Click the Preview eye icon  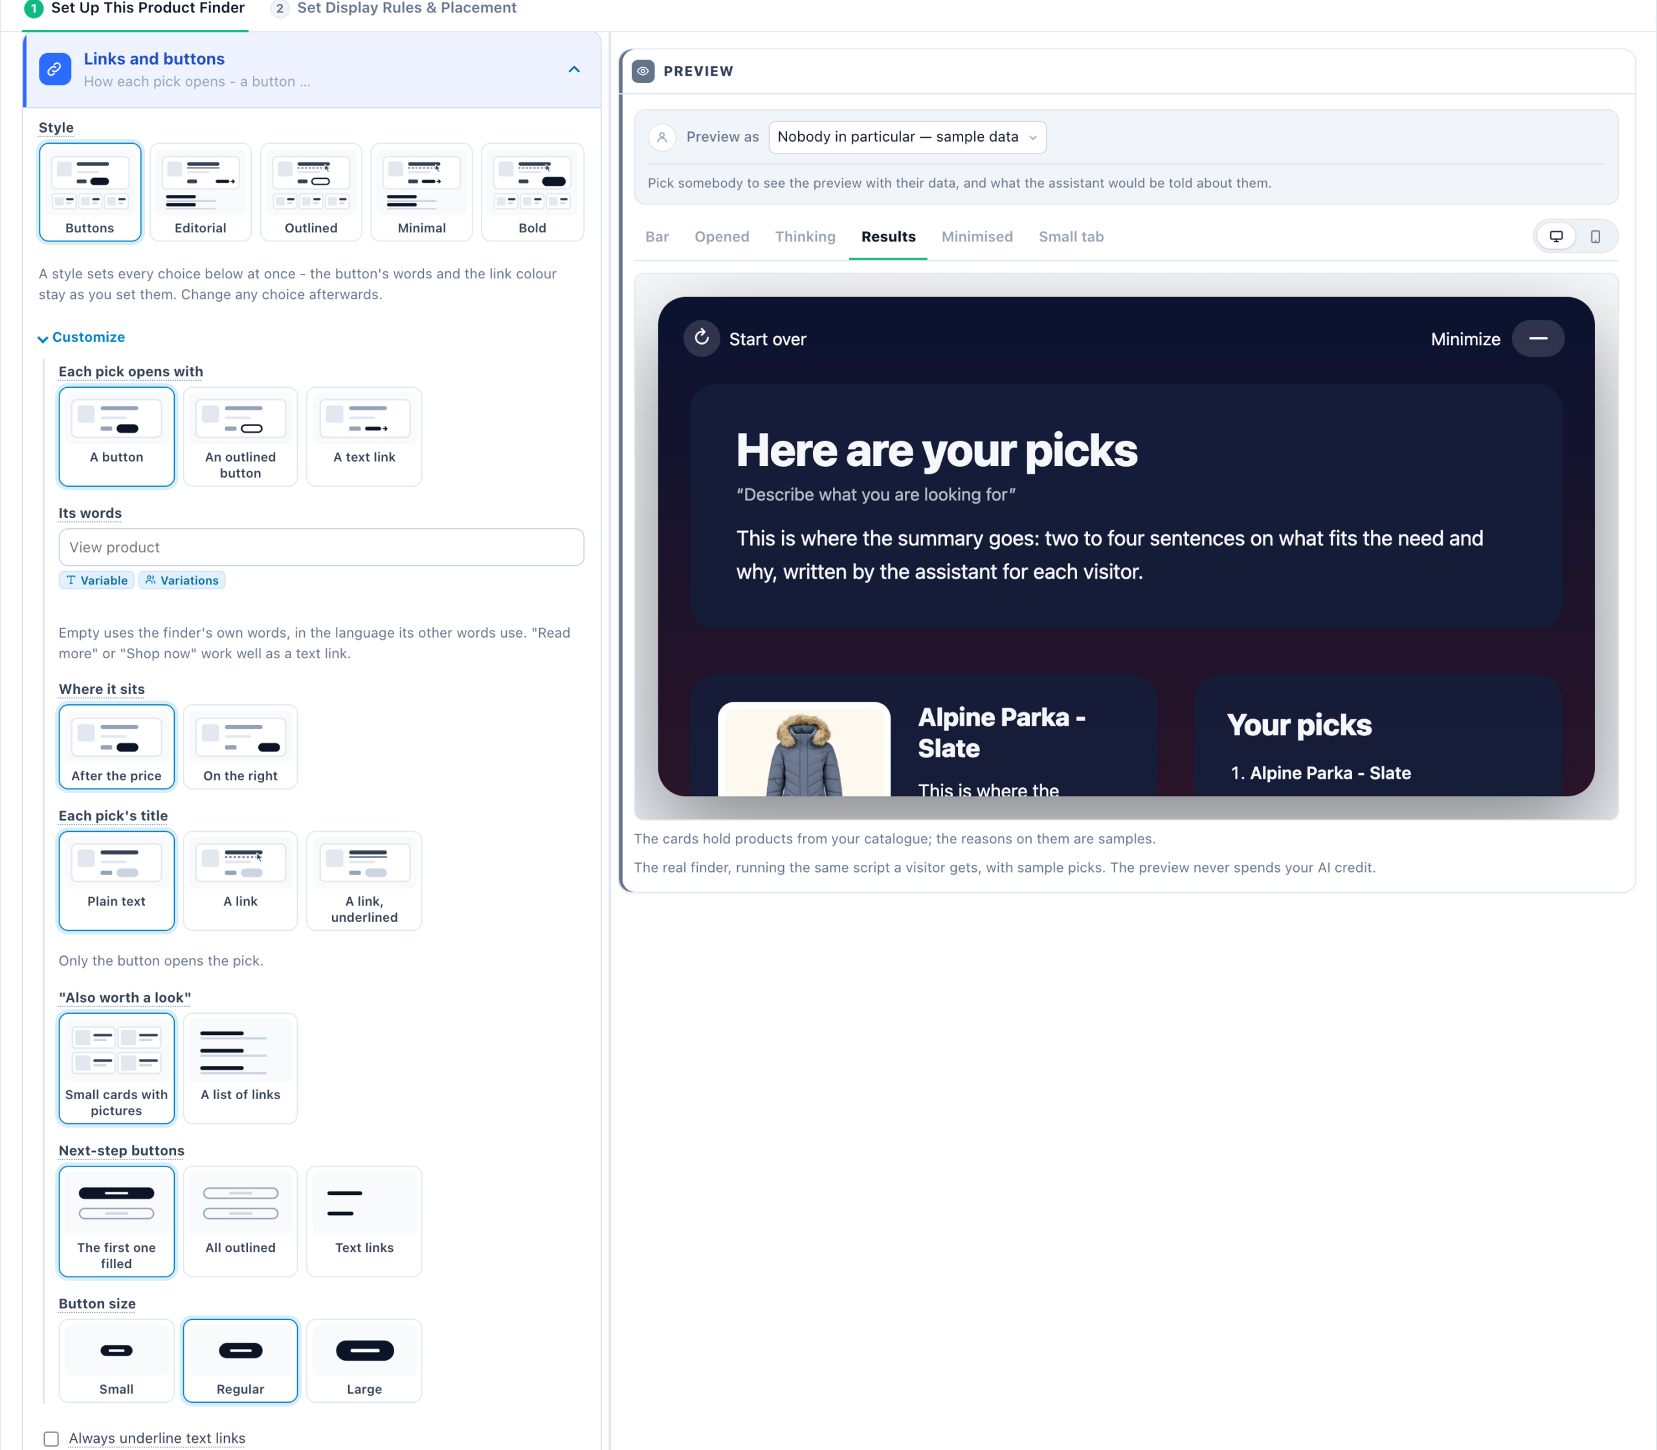[643, 71]
